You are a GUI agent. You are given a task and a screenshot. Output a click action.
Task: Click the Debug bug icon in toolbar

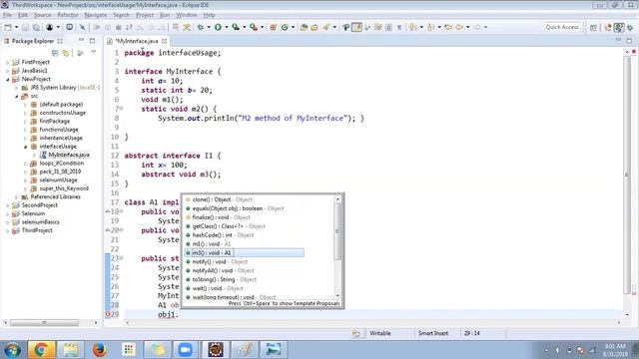(201, 27)
